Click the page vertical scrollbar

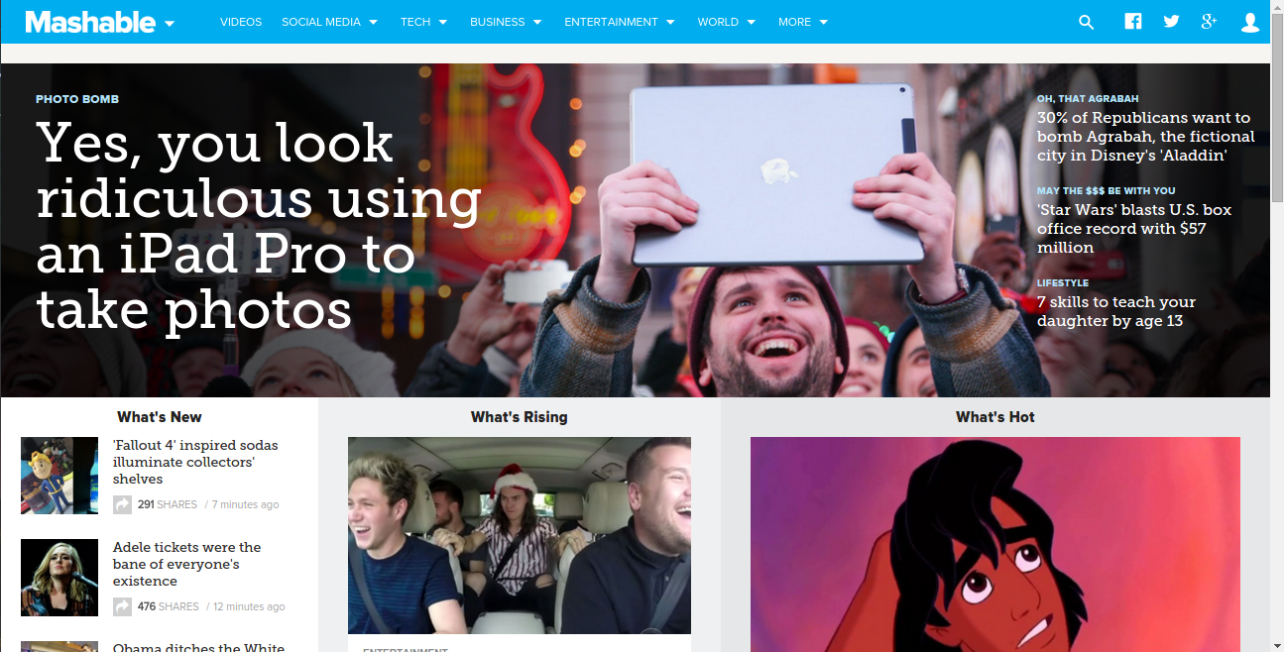[x=1277, y=326]
